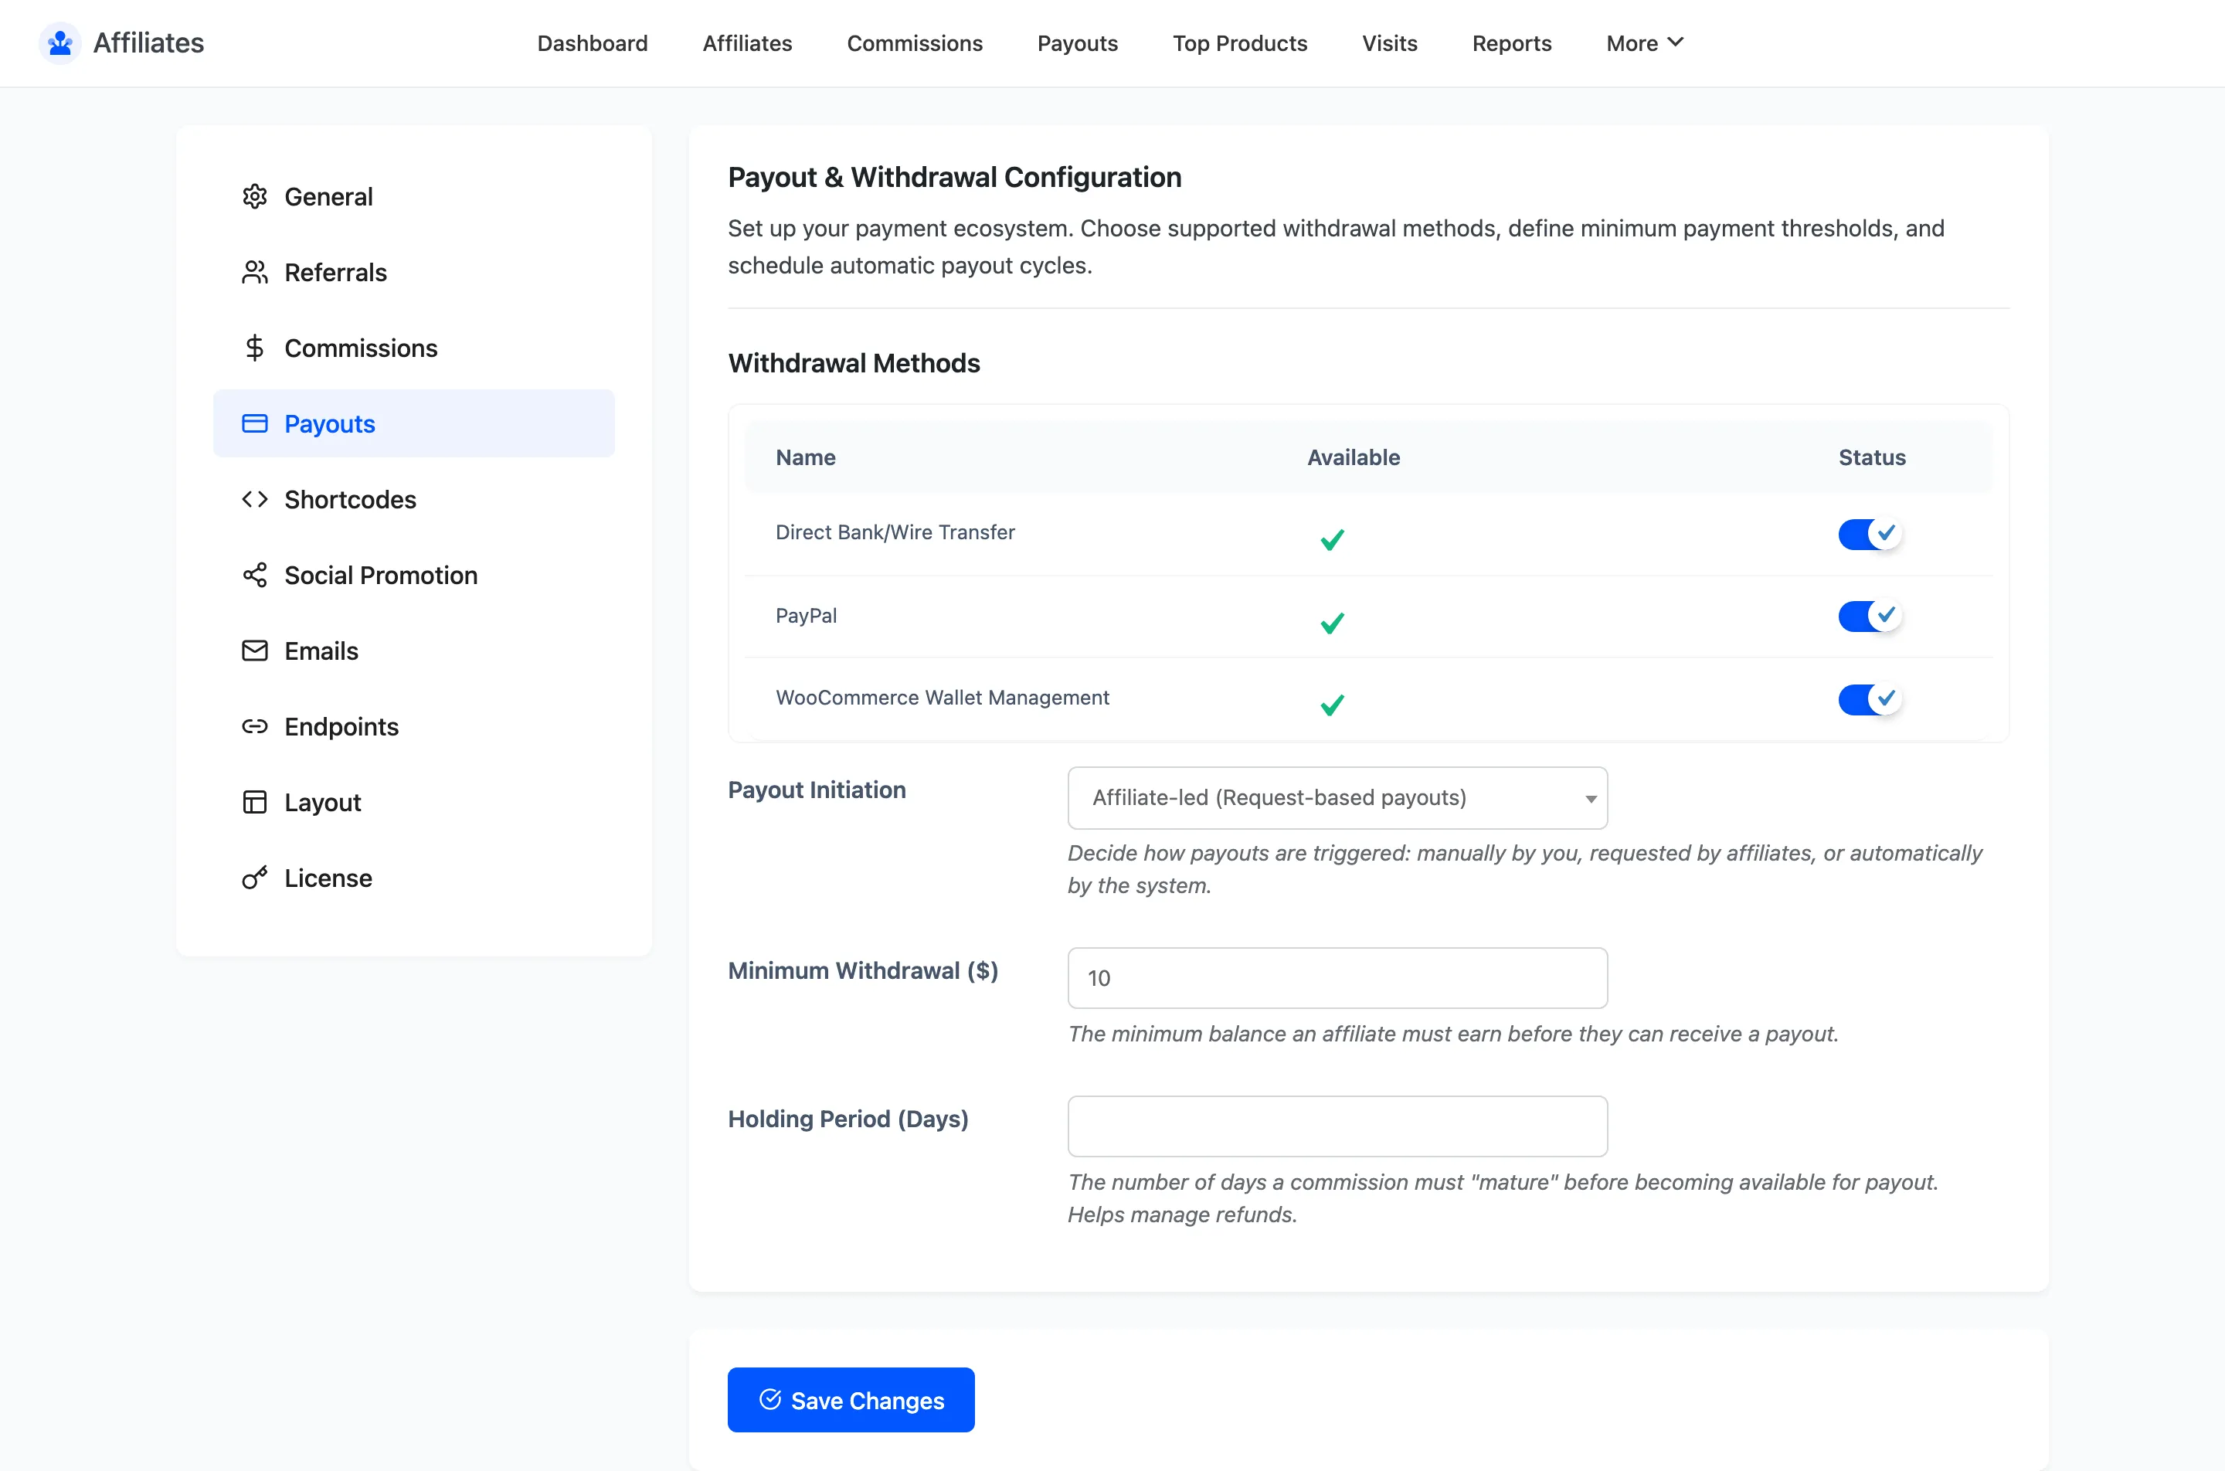Click the Minimum Withdrawal ($) label
Screen dimensions: 2225x1471
coord(863,971)
